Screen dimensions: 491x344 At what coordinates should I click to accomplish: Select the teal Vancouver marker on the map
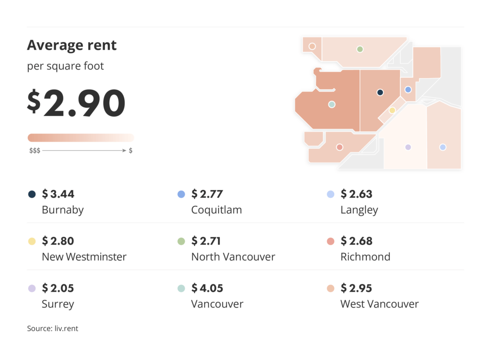[x=331, y=104]
